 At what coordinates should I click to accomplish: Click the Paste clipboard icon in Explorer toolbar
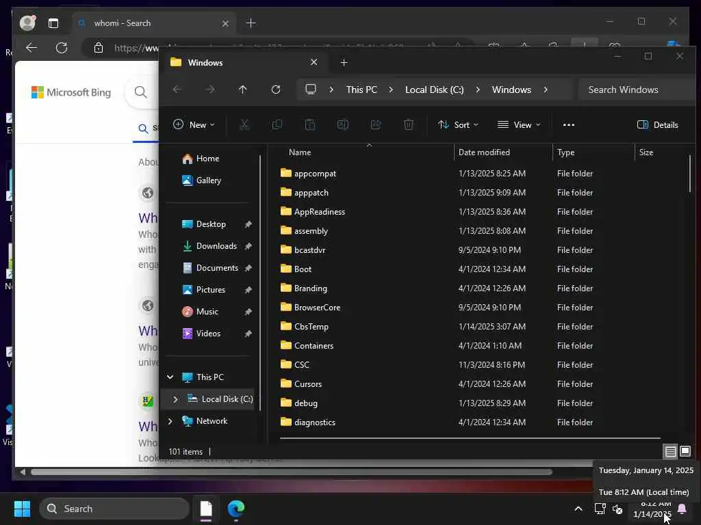[x=310, y=125]
